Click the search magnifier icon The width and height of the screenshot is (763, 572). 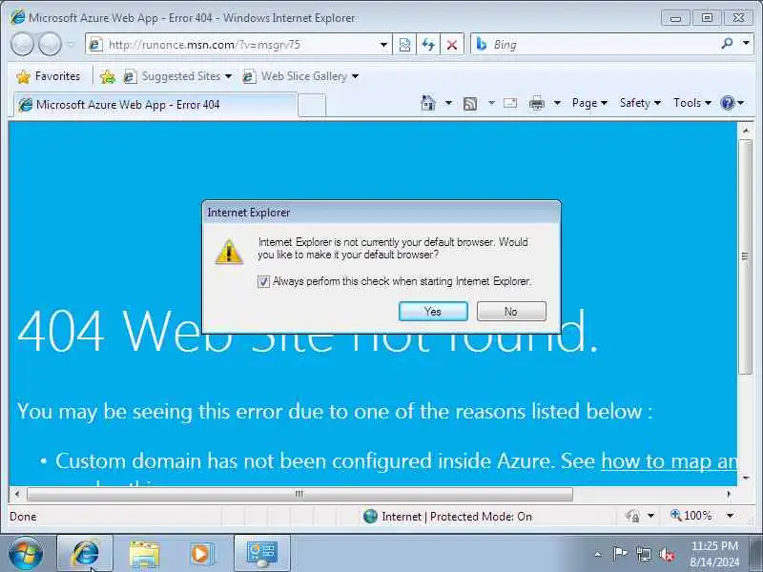coord(727,44)
